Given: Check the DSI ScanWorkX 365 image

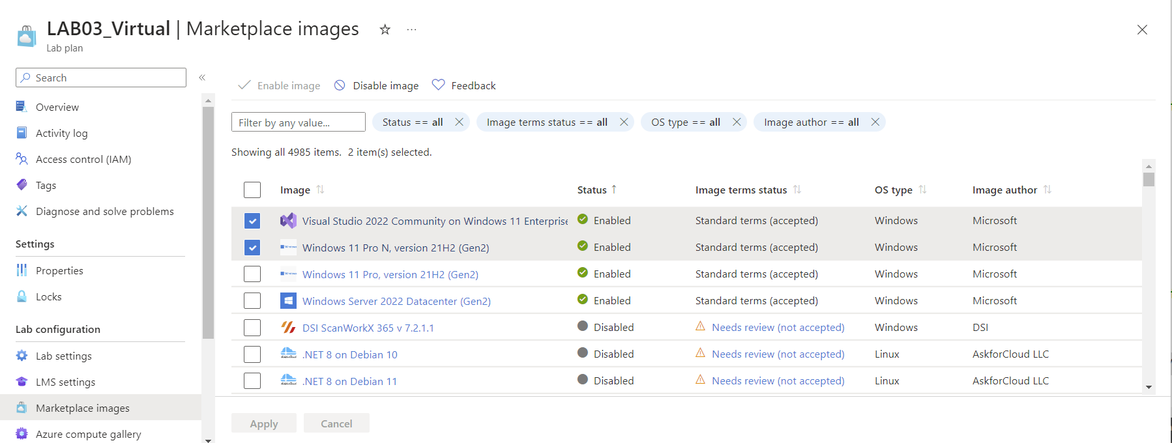Looking at the screenshot, I should [x=252, y=328].
